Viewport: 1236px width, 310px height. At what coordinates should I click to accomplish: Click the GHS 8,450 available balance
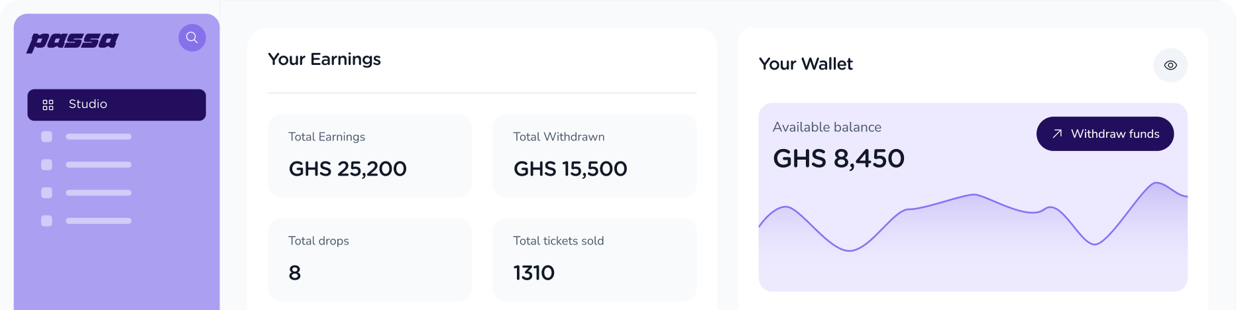point(838,158)
